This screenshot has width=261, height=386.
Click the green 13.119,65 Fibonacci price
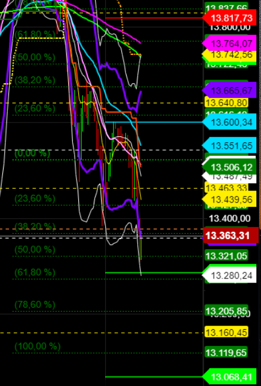tap(226, 353)
